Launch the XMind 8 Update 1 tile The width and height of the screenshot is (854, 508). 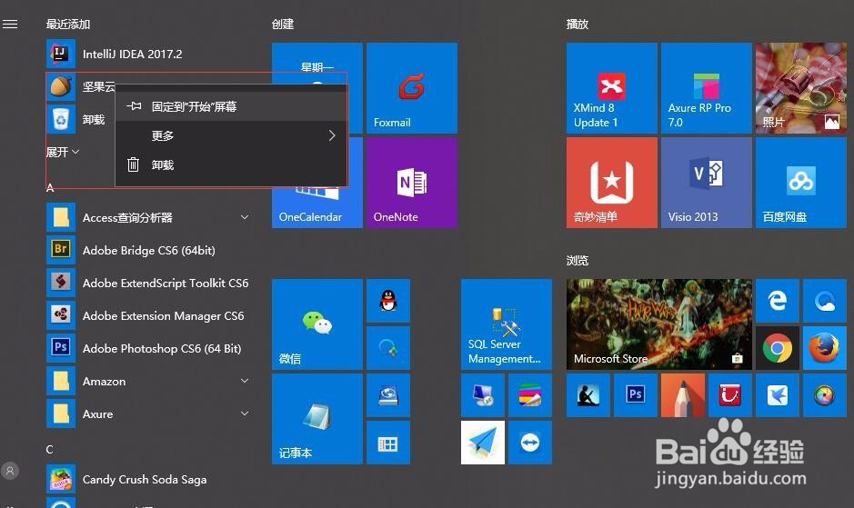point(612,88)
